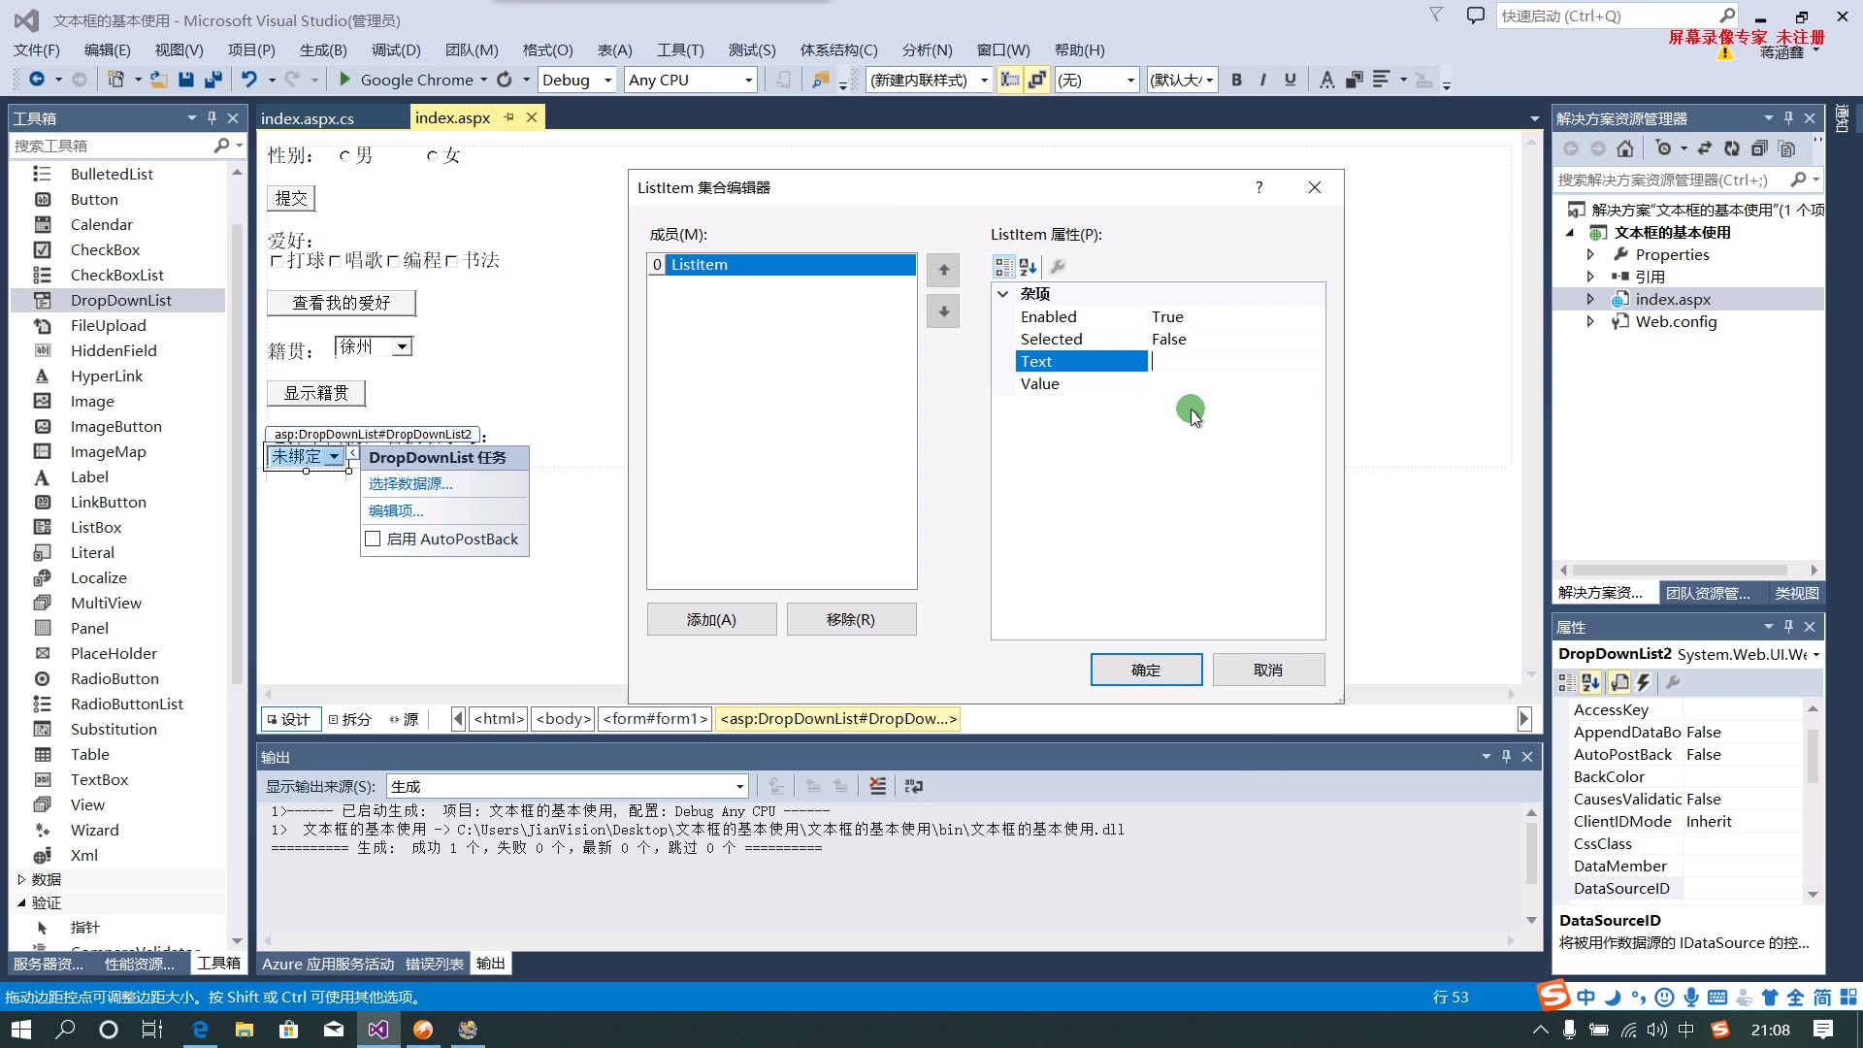Click the Save All toolbar icon
The image size is (1863, 1048).
pyautogui.click(x=212, y=80)
